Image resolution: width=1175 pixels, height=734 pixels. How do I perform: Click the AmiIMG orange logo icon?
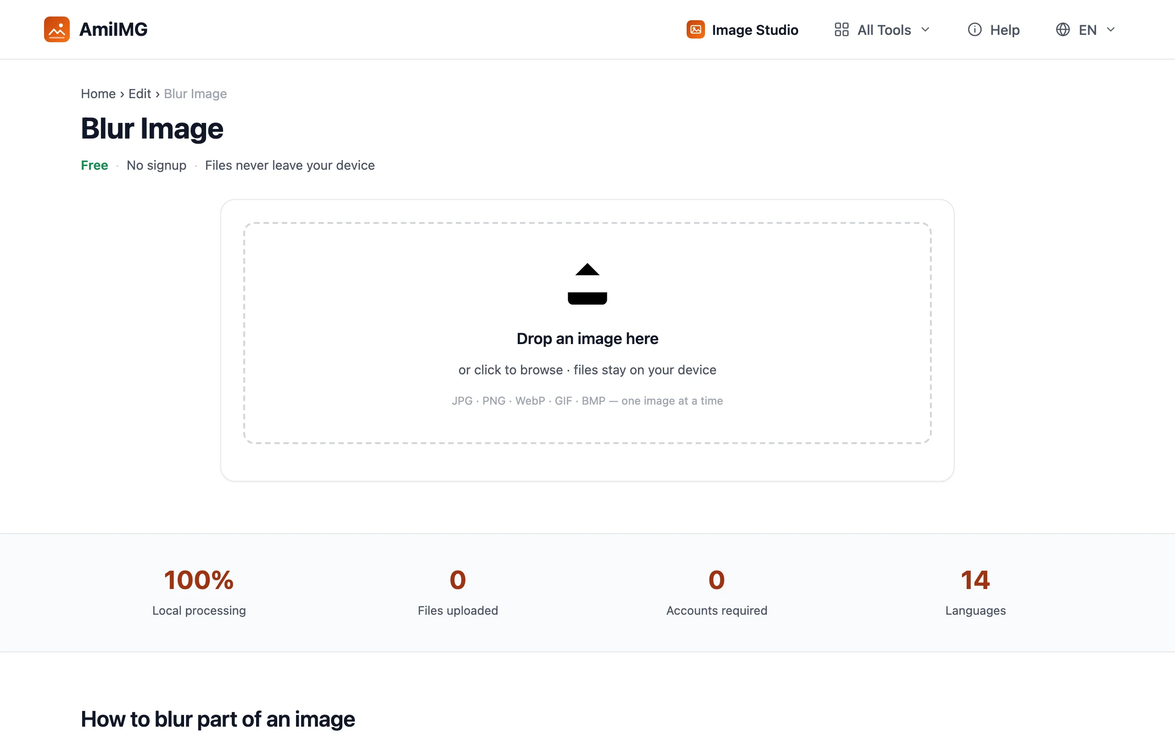(x=57, y=29)
